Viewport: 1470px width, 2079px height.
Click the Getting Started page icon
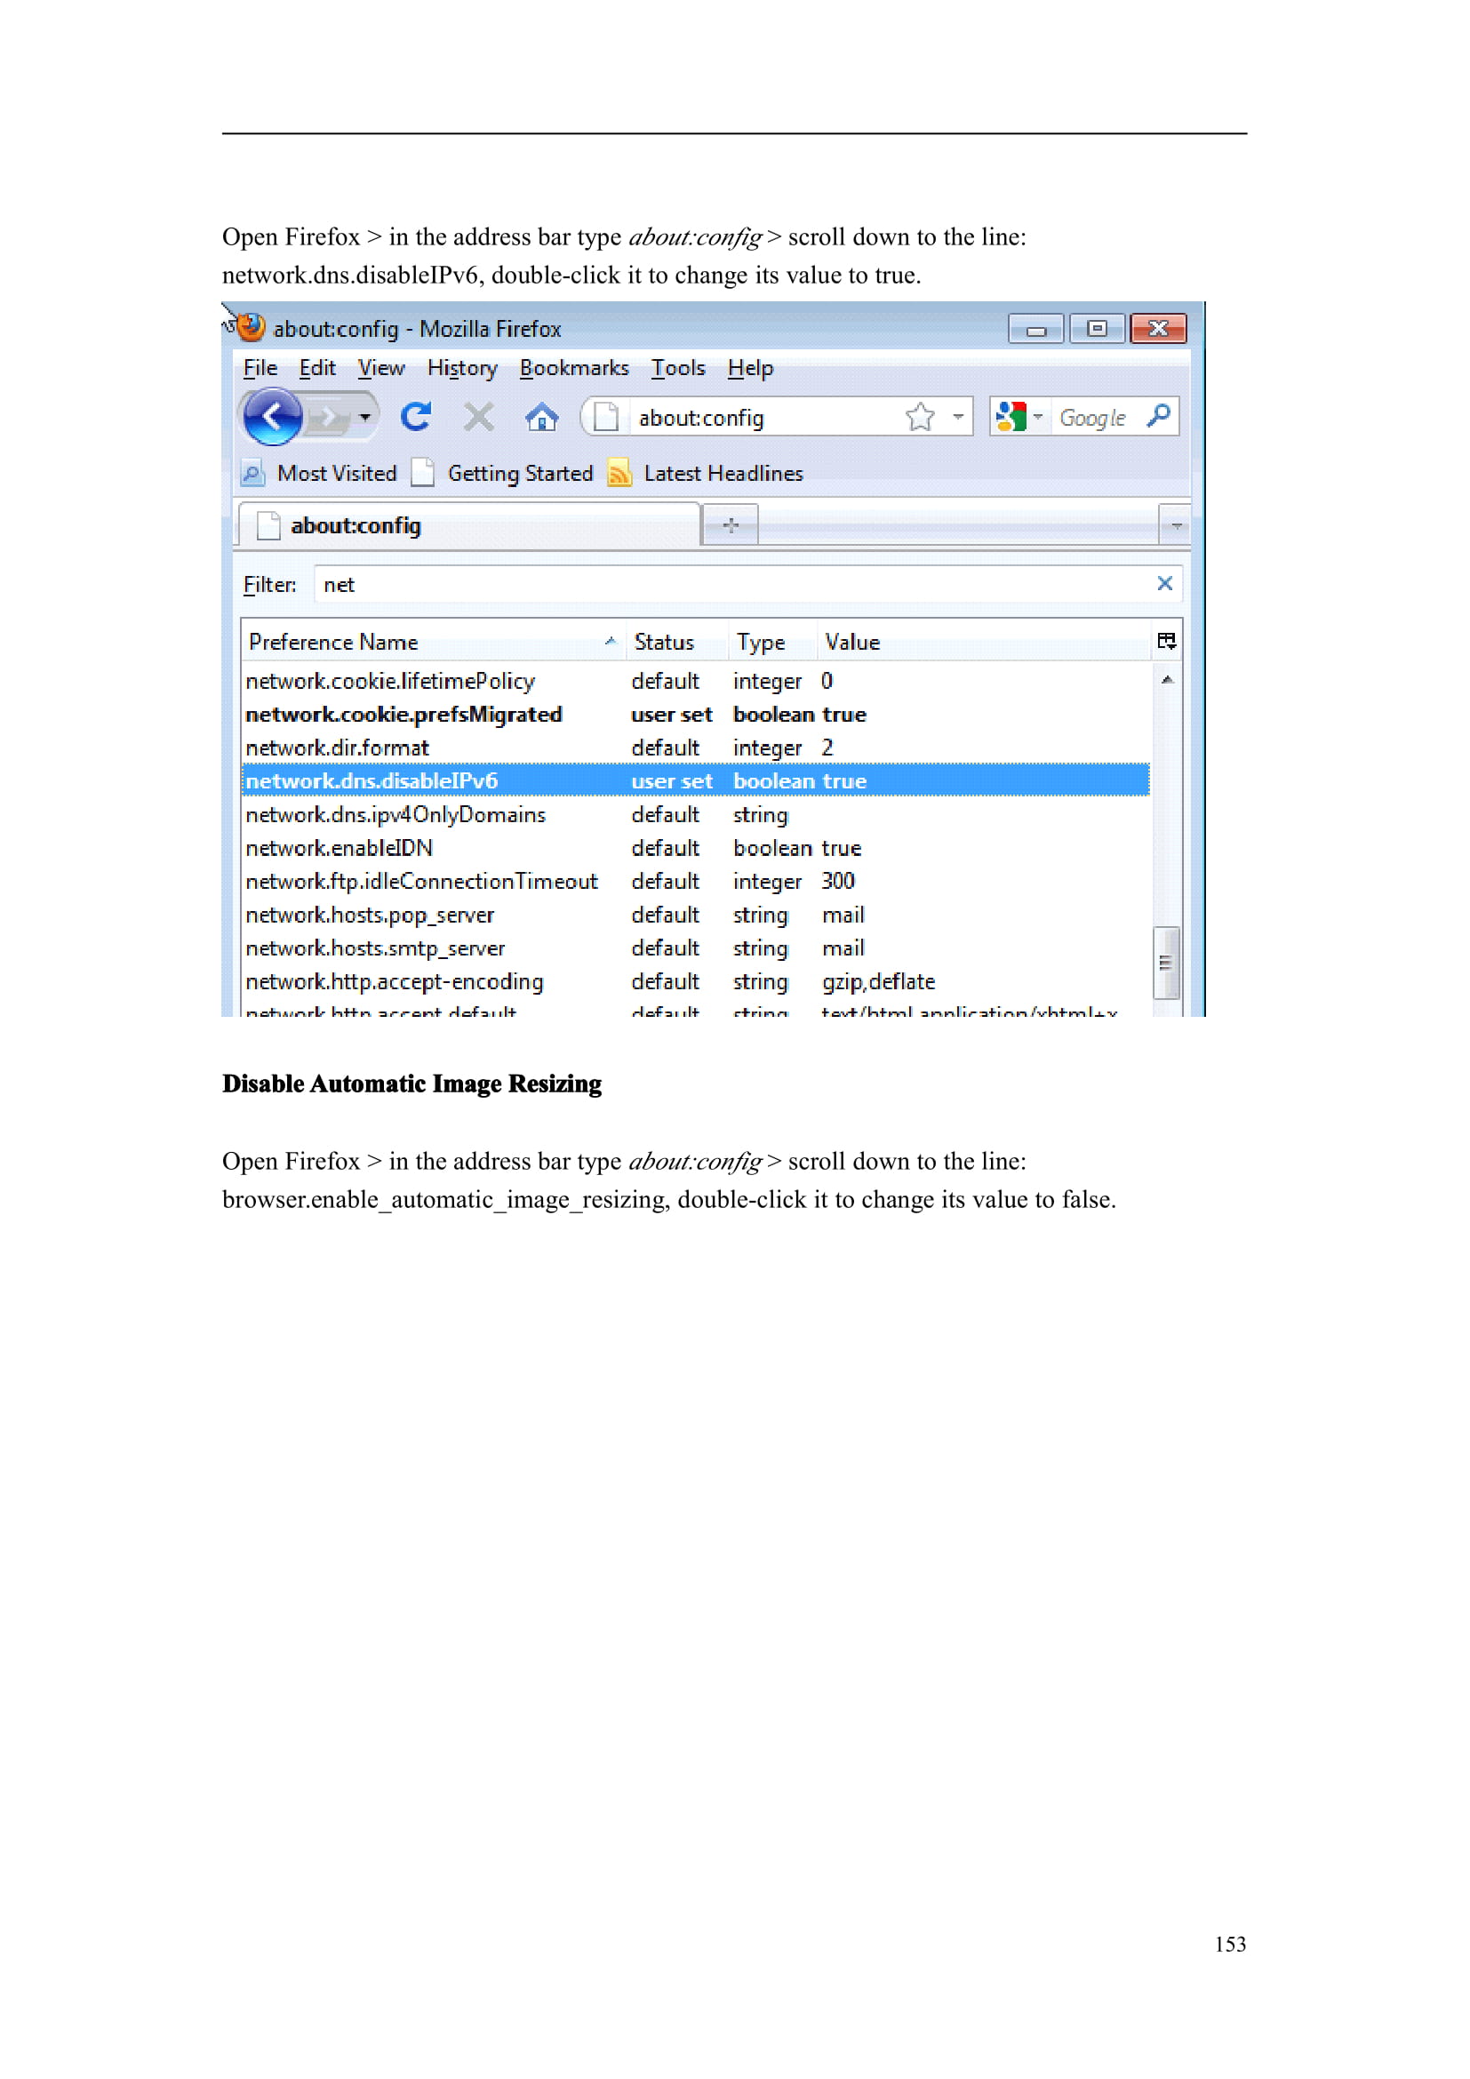click(x=423, y=473)
